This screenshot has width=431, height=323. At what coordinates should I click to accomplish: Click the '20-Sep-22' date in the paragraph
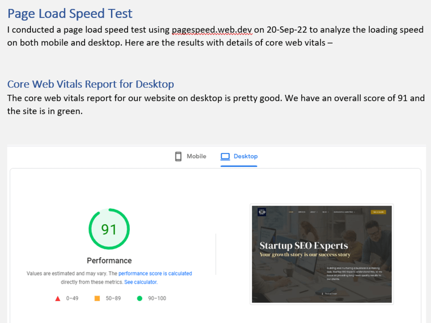coord(287,30)
